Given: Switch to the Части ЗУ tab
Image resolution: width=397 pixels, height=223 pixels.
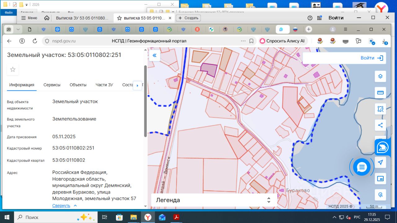Looking at the screenshot, I should 104,85.
